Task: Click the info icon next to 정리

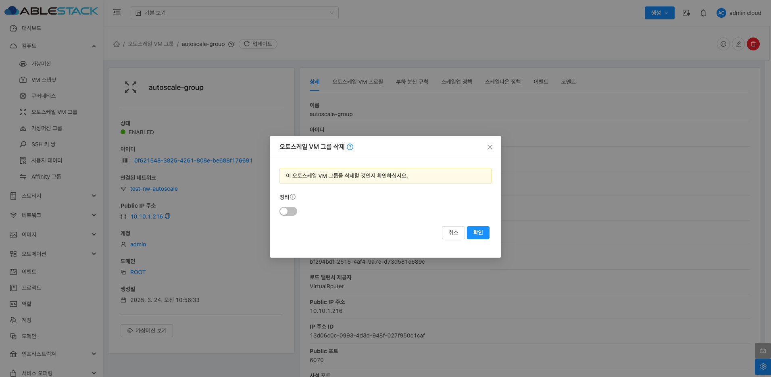Action: [x=293, y=197]
